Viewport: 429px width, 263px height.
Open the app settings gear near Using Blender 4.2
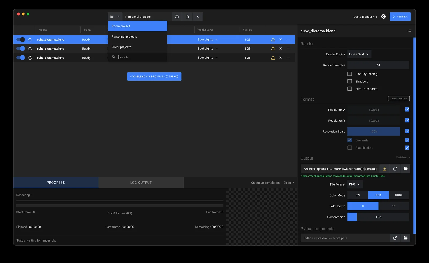coord(383,16)
